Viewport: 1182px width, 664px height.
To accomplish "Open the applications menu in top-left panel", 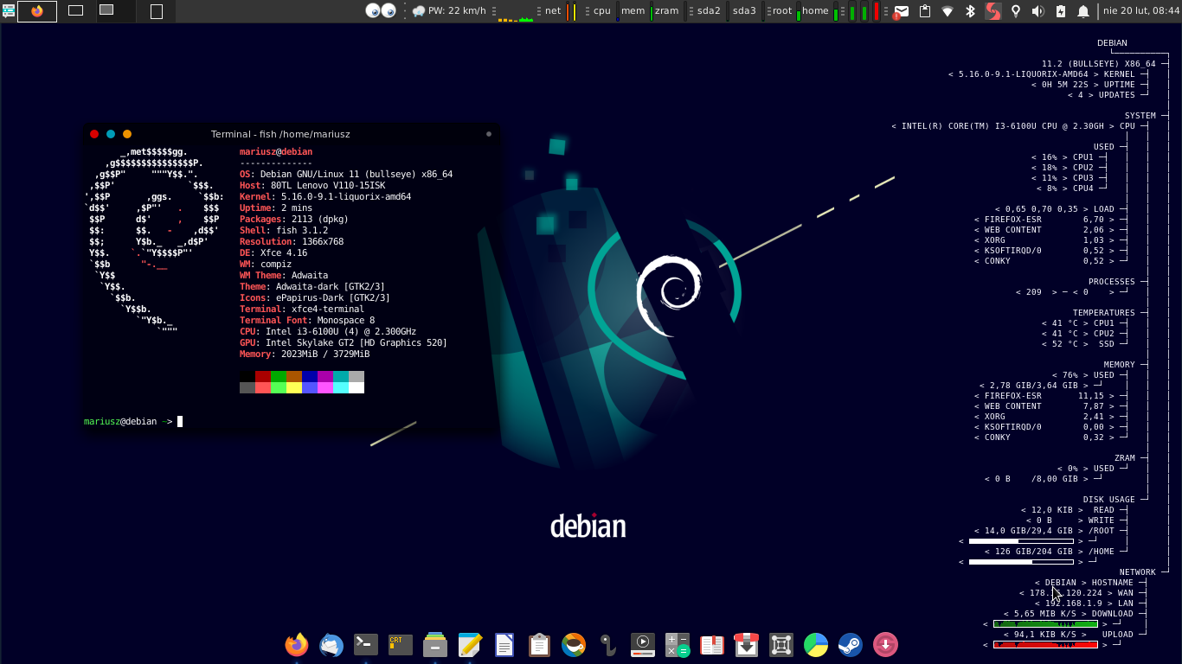I will tap(8, 10).
